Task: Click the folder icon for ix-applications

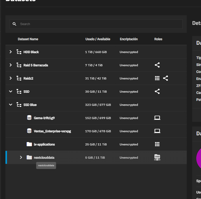Action: tap(29, 144)
